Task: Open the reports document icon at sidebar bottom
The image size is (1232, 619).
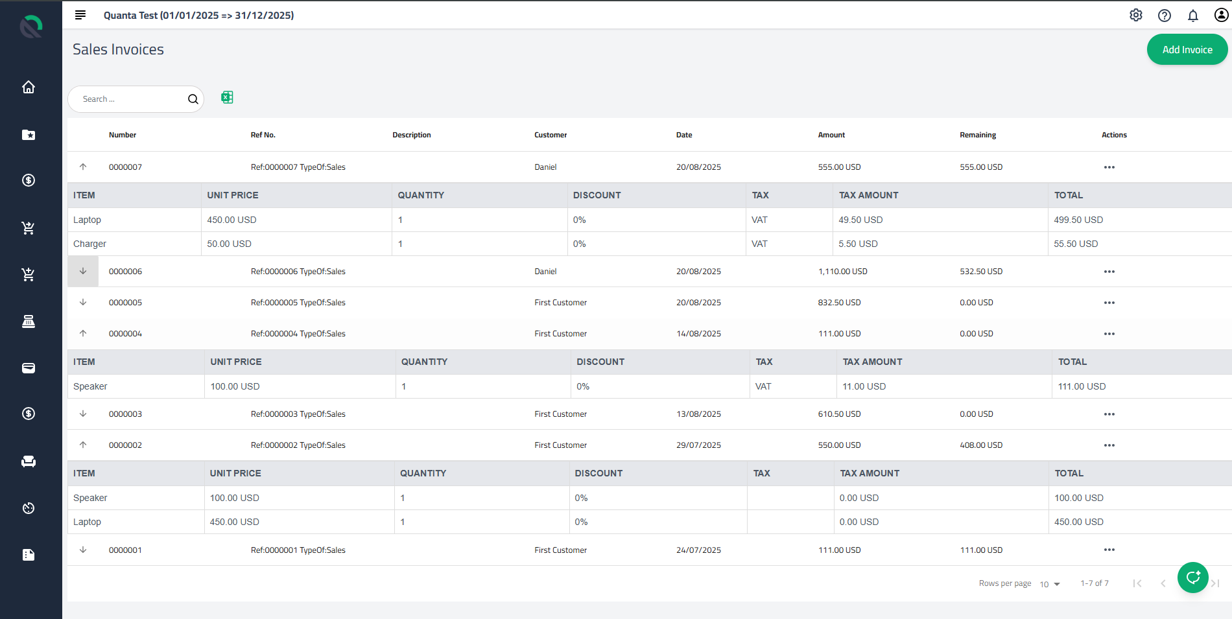Action: coord(29,554)
